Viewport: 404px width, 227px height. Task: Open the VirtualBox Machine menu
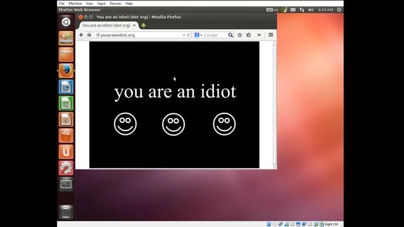click(75, 3)
